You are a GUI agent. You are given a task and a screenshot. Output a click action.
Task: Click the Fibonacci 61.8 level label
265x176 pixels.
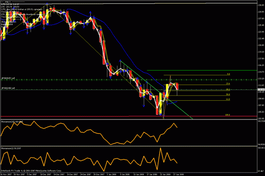pyautogui.click(x=228, y=99)
